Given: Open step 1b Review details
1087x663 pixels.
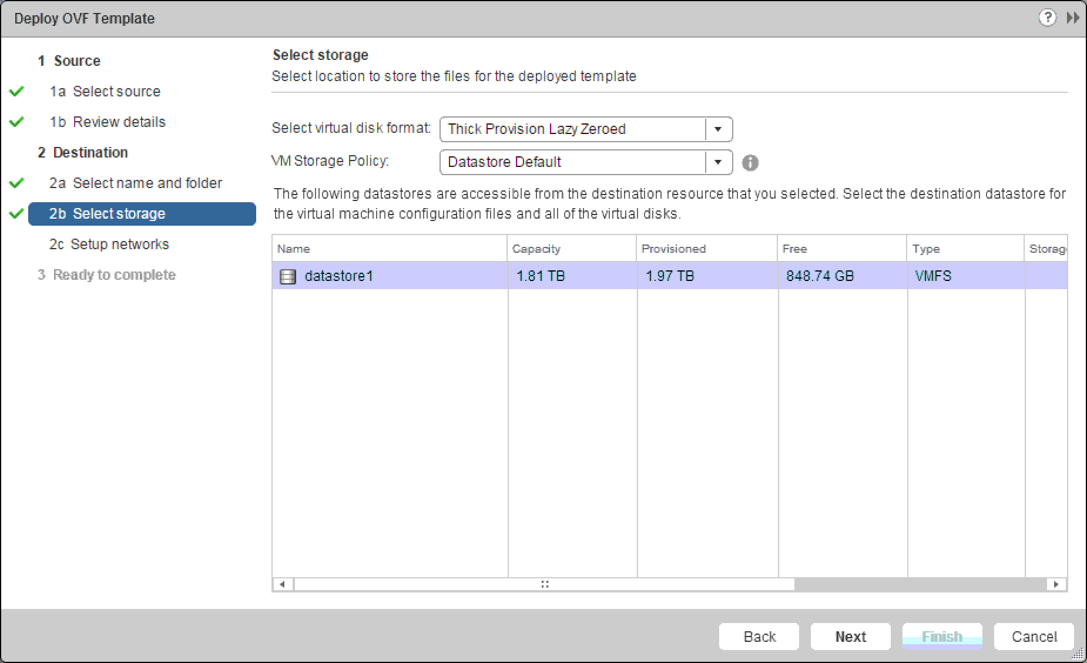Looking at the screenshot, I should click(119, 122).
